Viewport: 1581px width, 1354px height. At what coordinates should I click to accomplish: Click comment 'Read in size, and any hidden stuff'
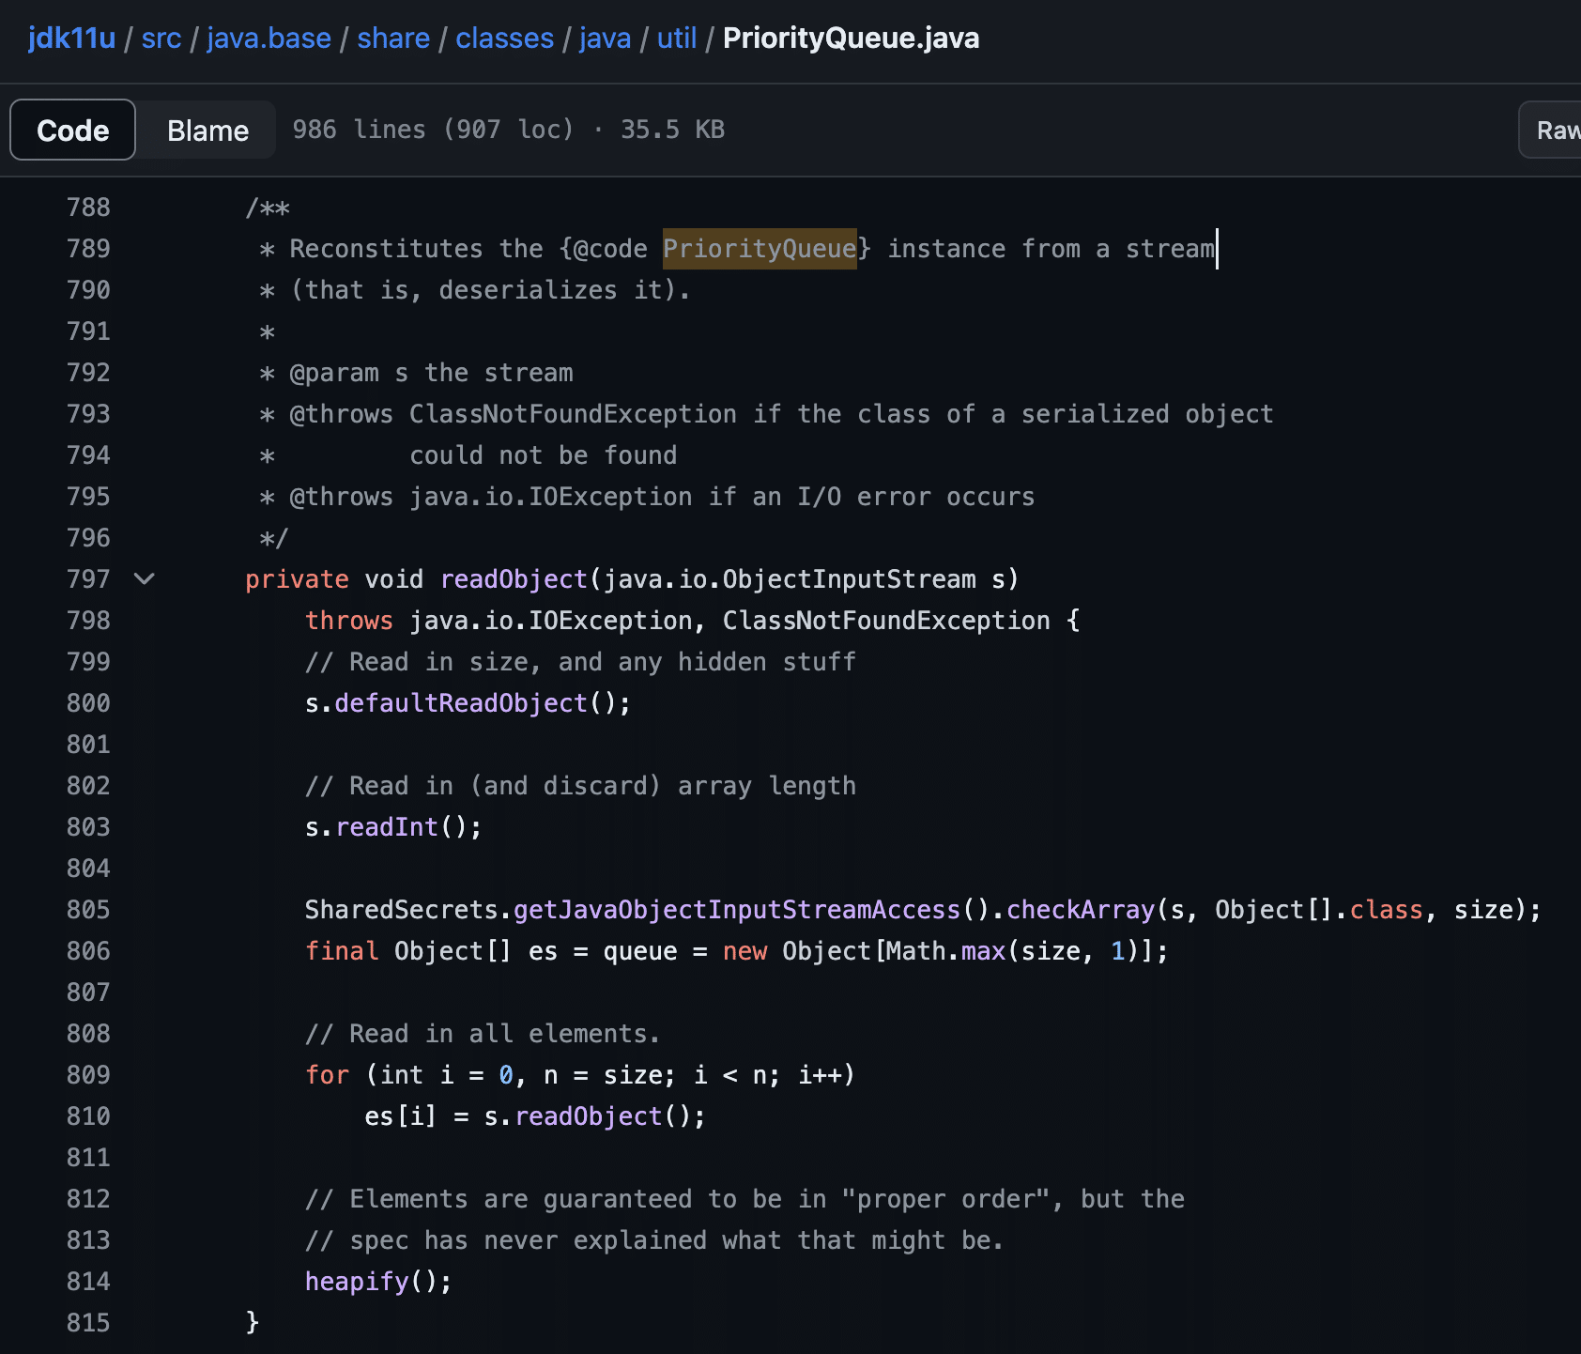tap(580, 661)
